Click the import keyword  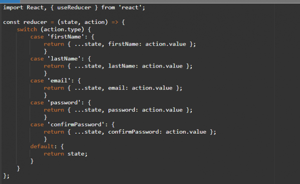[x=13, y=7]
